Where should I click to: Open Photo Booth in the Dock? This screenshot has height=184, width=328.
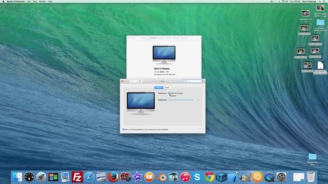tap(125, 177)
